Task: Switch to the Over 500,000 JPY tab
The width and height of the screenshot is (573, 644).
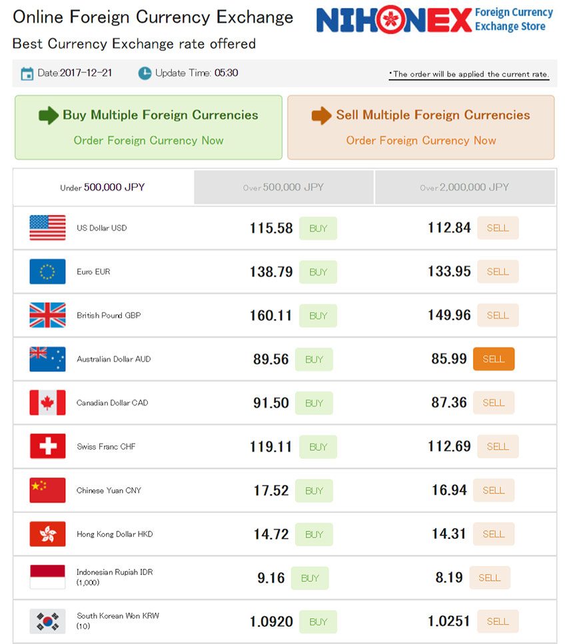Action: (284, 187)
